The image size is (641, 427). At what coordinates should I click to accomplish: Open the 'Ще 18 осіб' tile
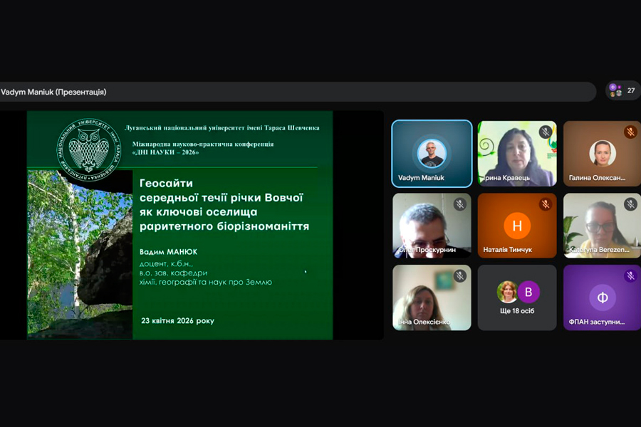(517, 297)
